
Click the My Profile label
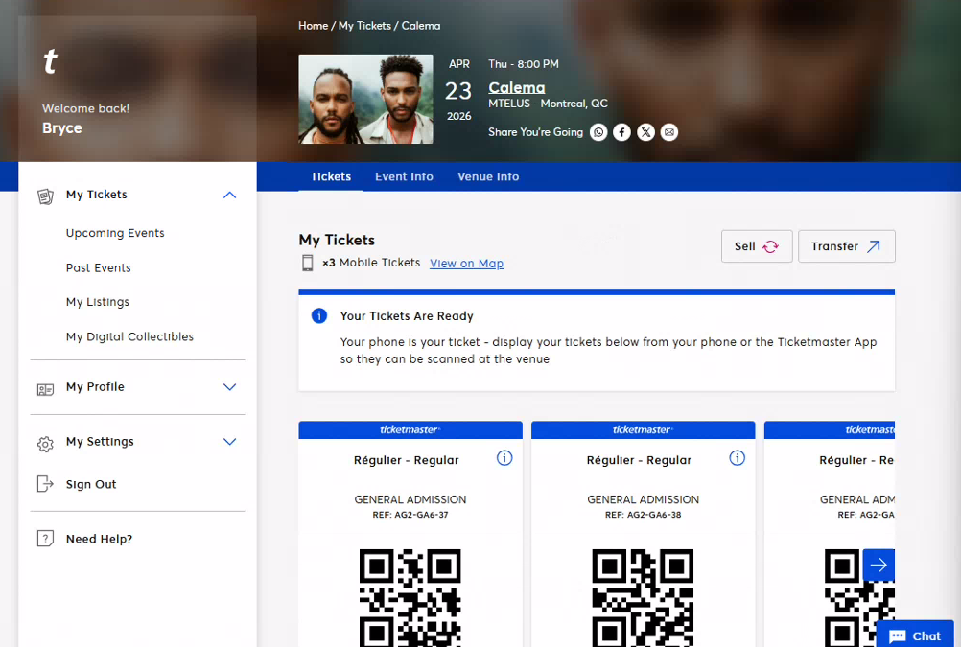point(95,387)
